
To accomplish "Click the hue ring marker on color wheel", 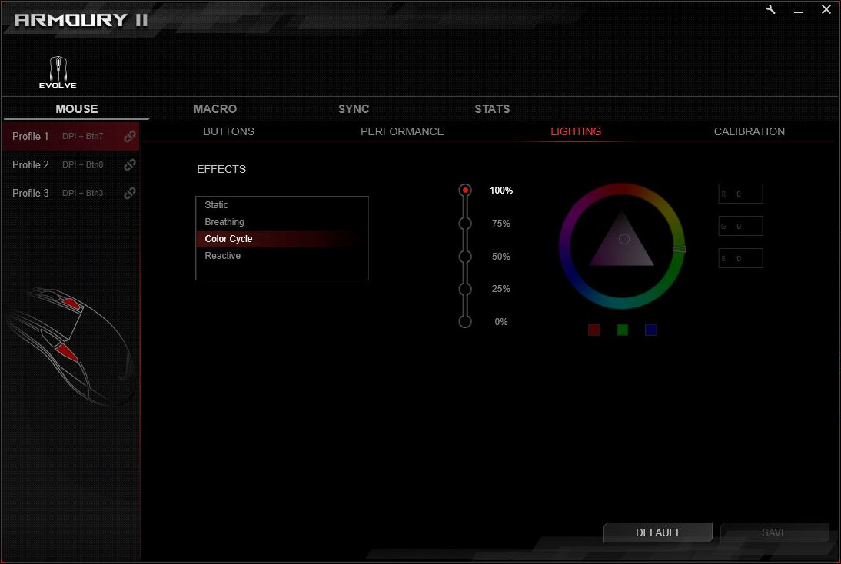I will (679, 249).
